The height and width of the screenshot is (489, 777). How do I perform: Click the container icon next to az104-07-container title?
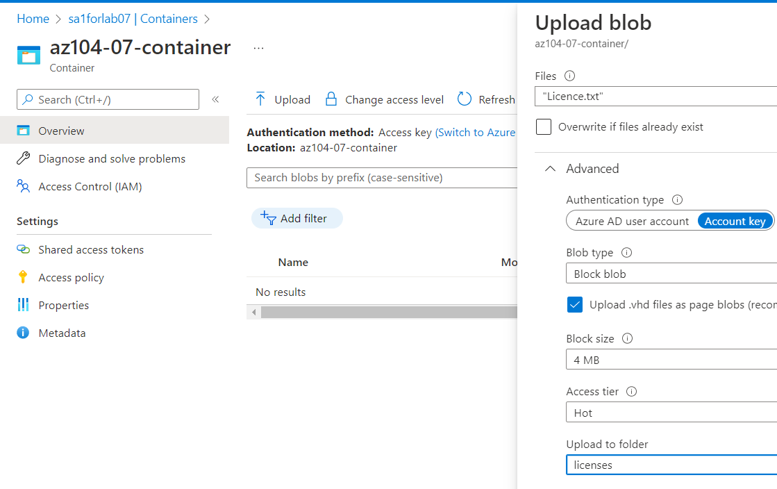(28, 55)
